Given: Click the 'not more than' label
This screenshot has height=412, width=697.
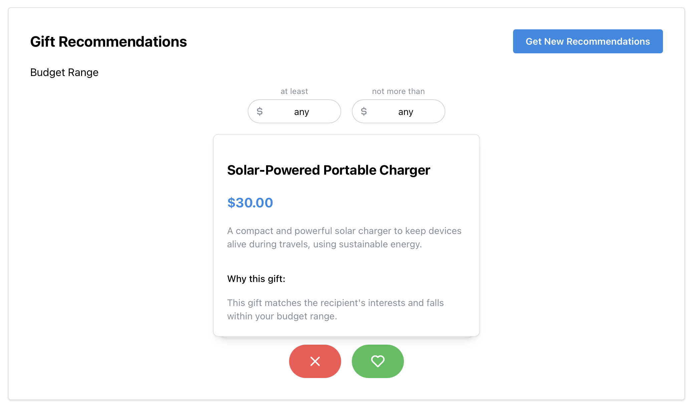Looking at the screenshot, I should point(398,91).
